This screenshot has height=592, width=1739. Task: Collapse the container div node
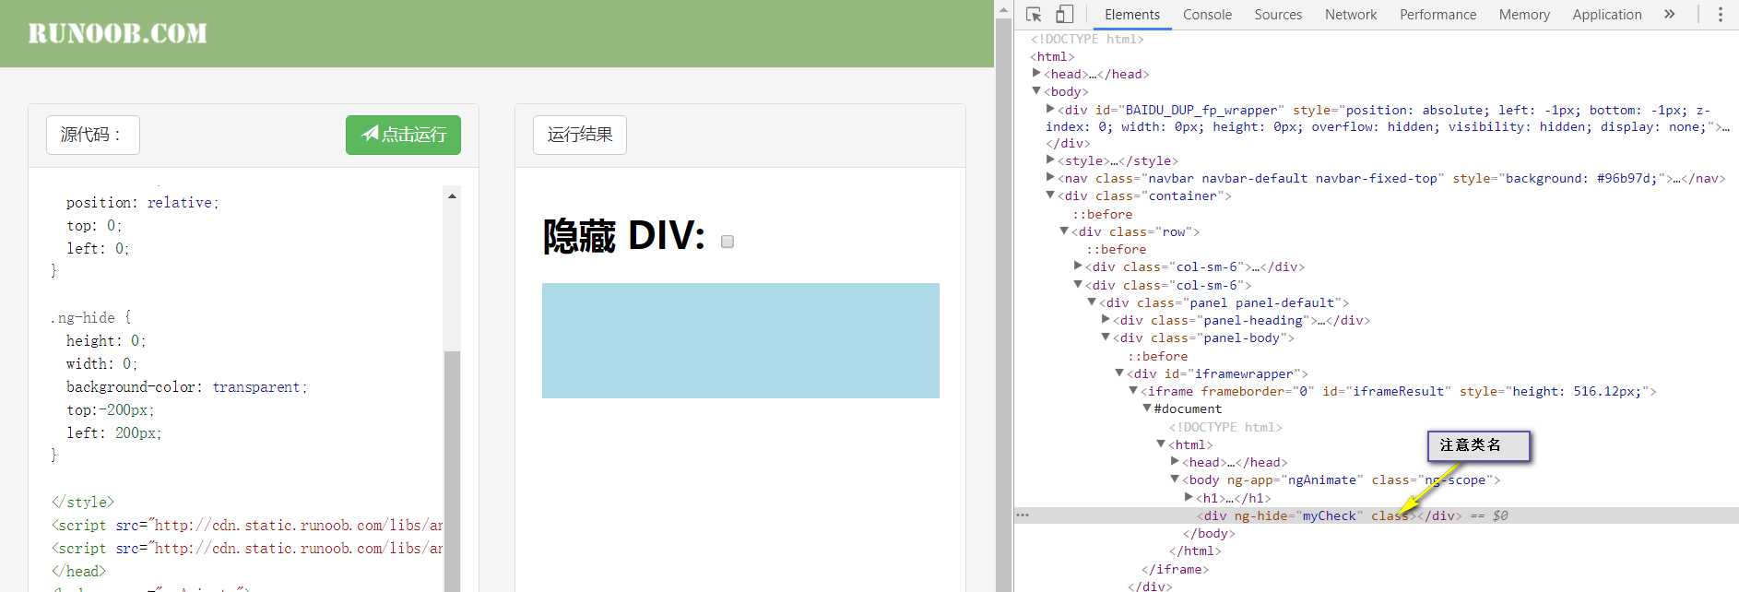(x=1050, y=195)
